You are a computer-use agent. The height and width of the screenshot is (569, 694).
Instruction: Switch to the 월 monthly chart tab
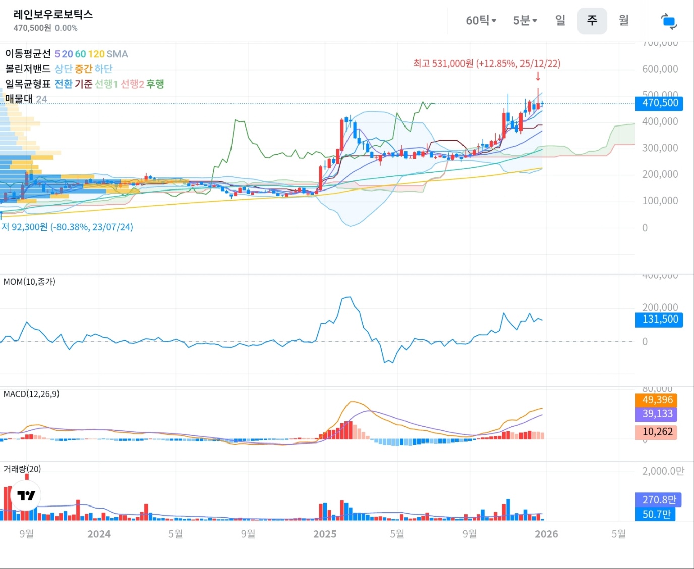point(624,21)
